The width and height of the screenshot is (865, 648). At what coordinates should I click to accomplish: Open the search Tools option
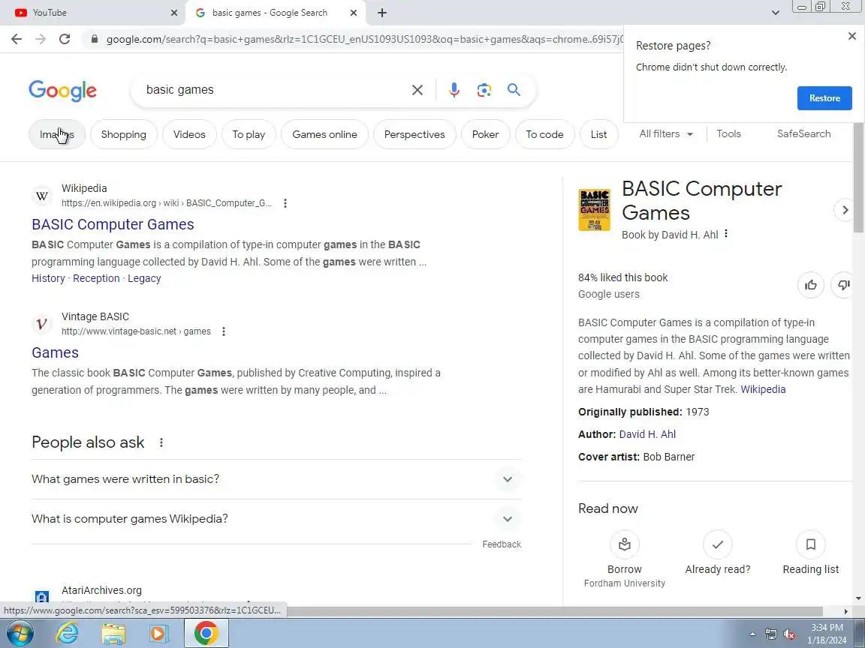[x=728, y=134]
